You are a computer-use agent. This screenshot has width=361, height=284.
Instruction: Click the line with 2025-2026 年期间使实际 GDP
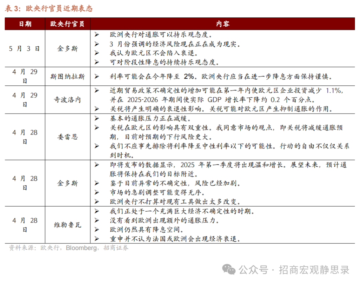(x=212, y=100)
